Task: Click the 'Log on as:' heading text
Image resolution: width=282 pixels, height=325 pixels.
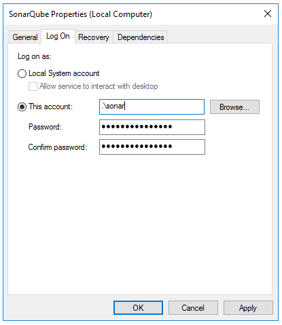Action: (x=35, y=56)
